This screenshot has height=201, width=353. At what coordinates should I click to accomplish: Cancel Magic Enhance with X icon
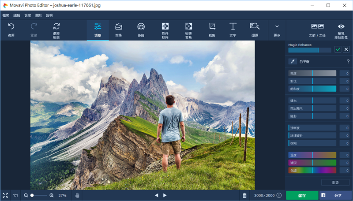346,49
